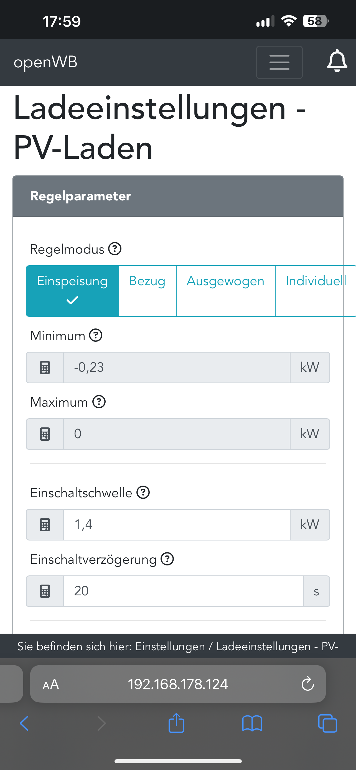
Task: Select Ausgewogen control mode
Action: 225,290
